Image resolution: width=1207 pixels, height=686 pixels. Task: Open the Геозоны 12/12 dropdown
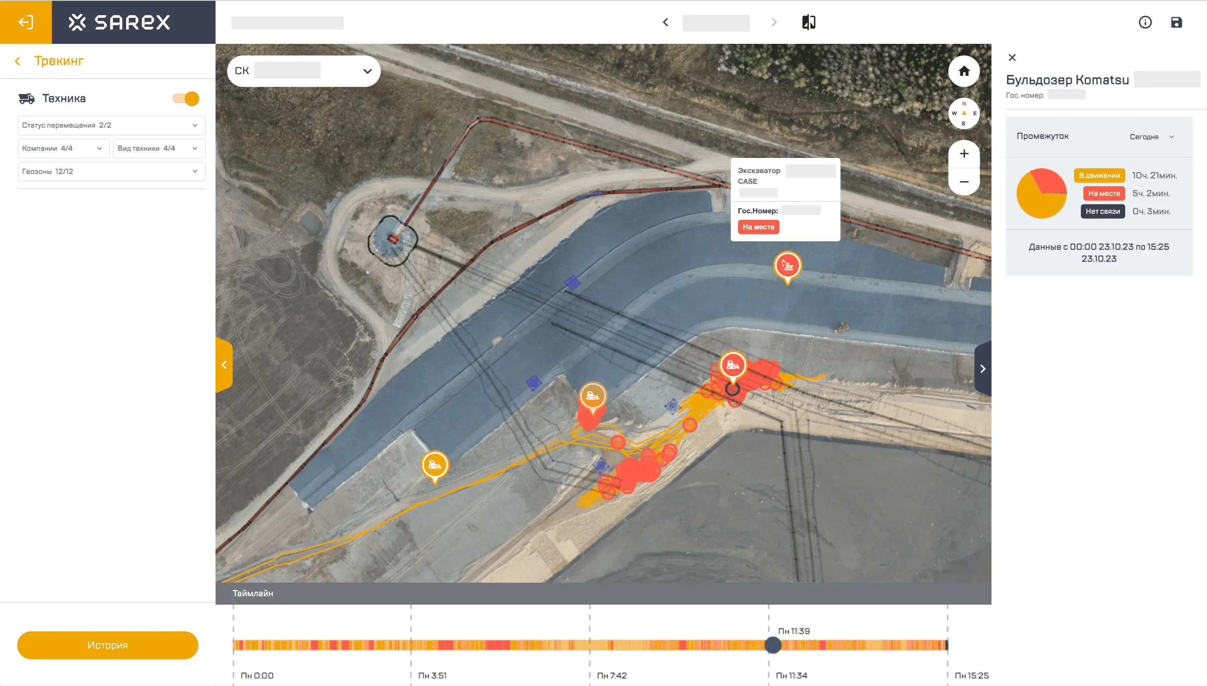(111, 171)
